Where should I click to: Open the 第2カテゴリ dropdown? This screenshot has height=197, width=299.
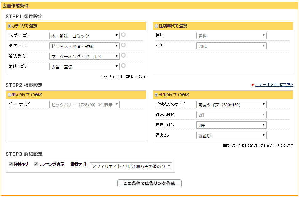coord(84,46)
